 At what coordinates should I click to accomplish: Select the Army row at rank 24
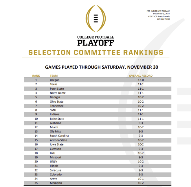click(98, 179)
